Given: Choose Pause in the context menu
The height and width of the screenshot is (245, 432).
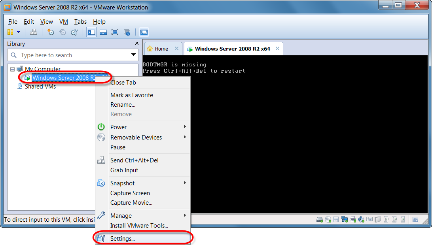Looking at the screenshot, I should [143, 147].
